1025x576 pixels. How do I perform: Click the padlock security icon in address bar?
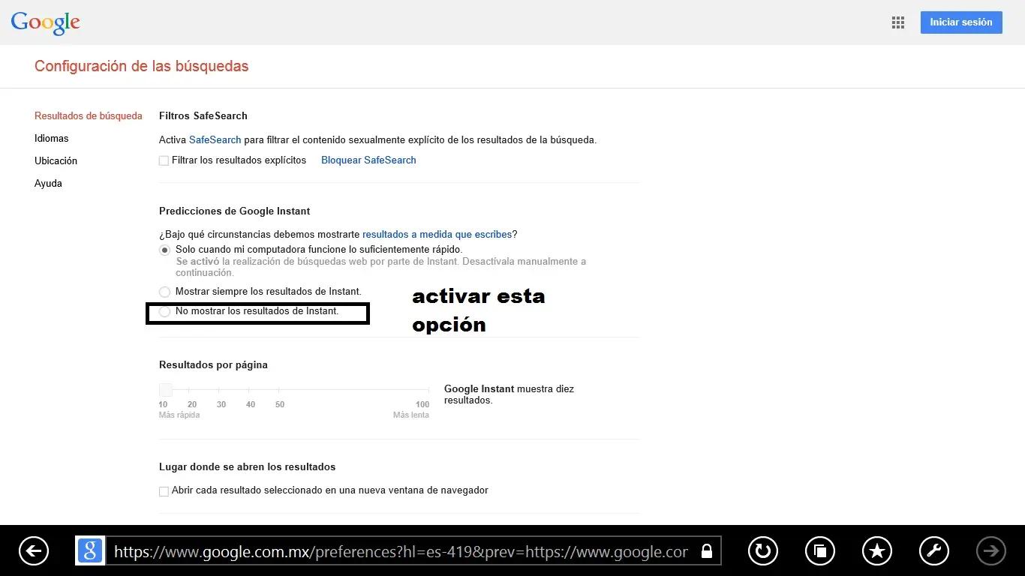706,551
